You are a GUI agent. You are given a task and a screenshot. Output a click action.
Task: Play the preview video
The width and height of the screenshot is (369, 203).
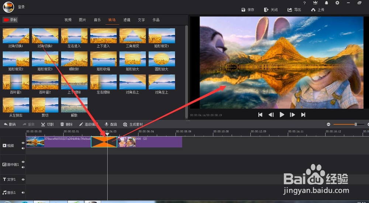282,115
